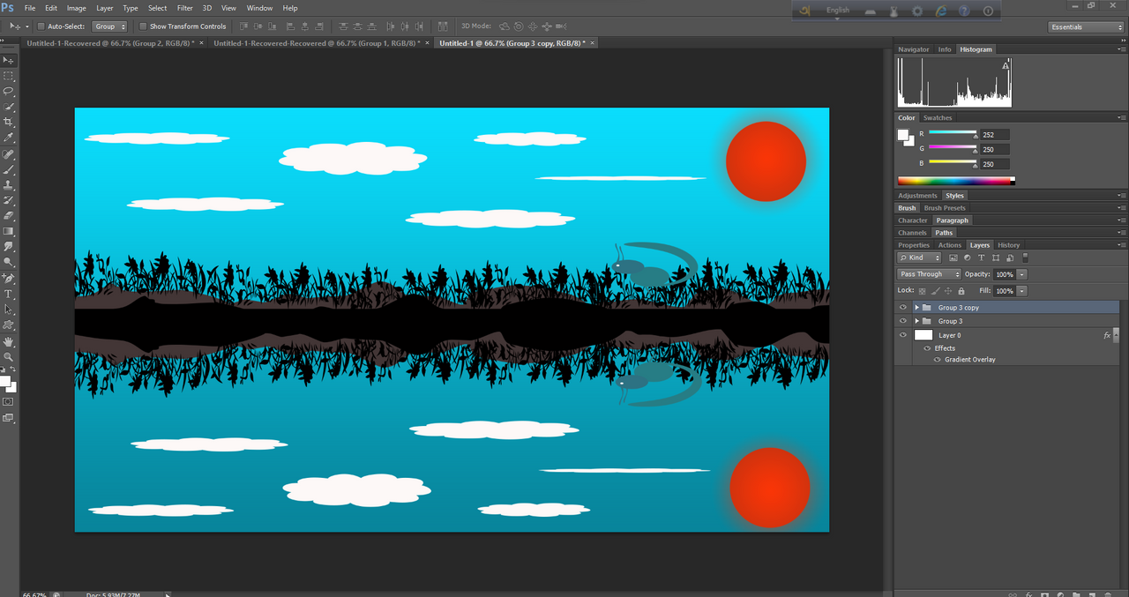Open the layer filter Kind dropdown
1129x597 pixels.
tap(919, 257)
